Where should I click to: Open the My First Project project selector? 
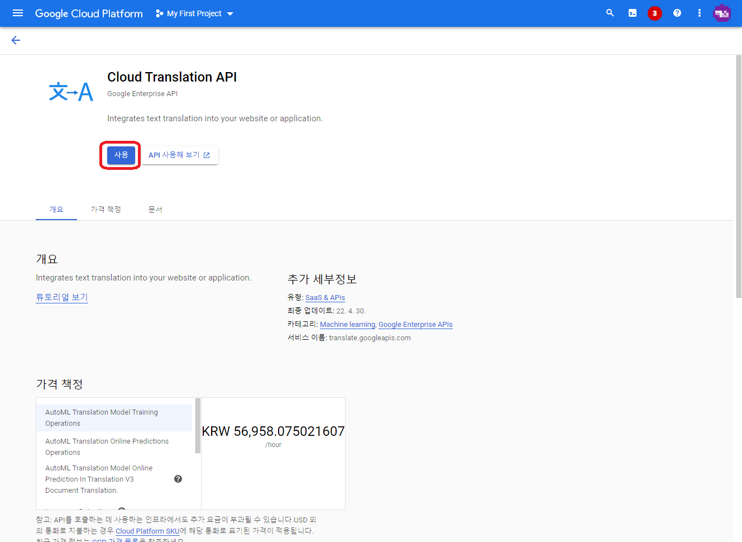pyautogui.click(x=194, y=13)
